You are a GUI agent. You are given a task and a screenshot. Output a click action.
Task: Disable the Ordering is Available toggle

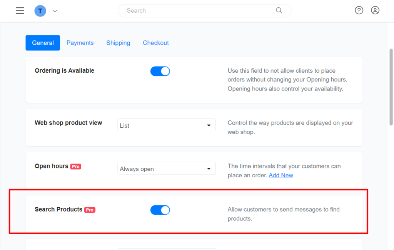[x=160, y=71]
